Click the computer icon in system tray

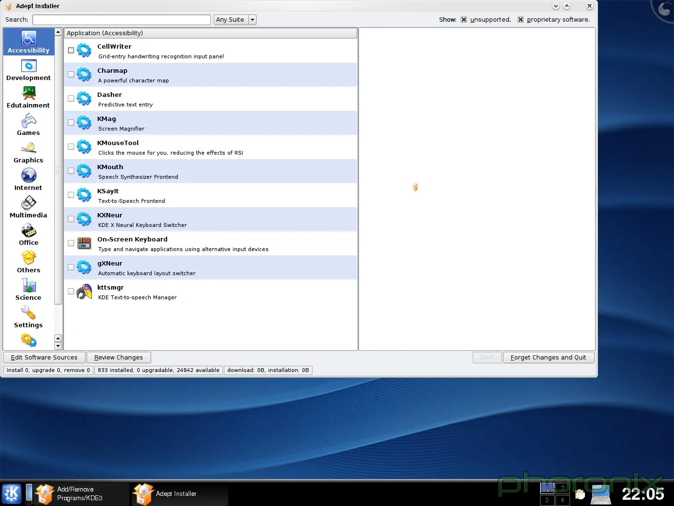click(x=600, y=494)
